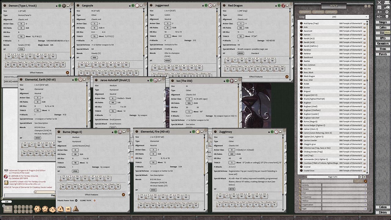Go to next page of NPC list
This screenshot has height=220, width=391.
(x=360, y=177)
